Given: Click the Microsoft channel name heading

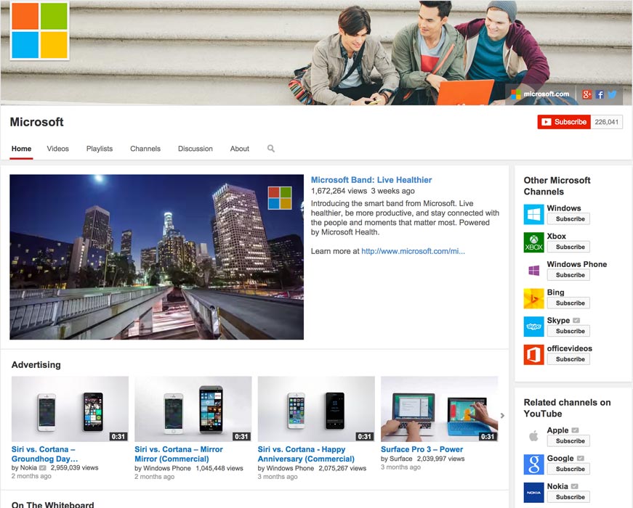Looking at the screenshot, I should coord(37,122).
